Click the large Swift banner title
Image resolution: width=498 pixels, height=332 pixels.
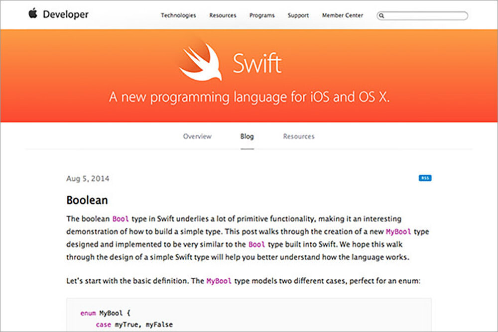point(257,64)
